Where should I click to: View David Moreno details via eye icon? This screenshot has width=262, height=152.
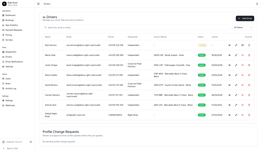(x=230, y=85)
